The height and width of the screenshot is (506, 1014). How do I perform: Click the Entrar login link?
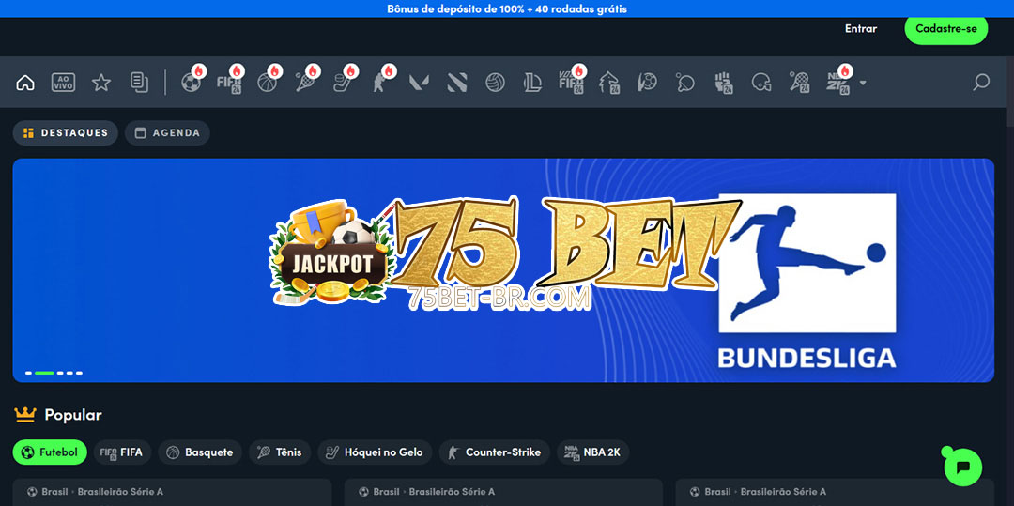tap(861, 28)
